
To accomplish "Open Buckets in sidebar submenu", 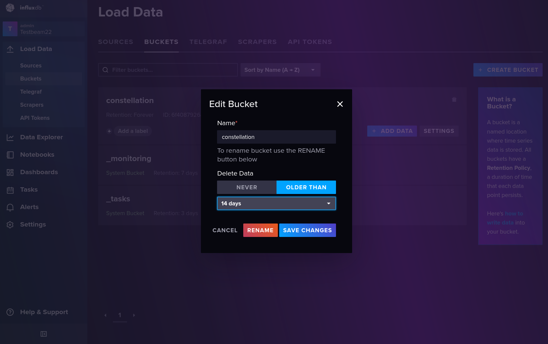I will point(31,79).
